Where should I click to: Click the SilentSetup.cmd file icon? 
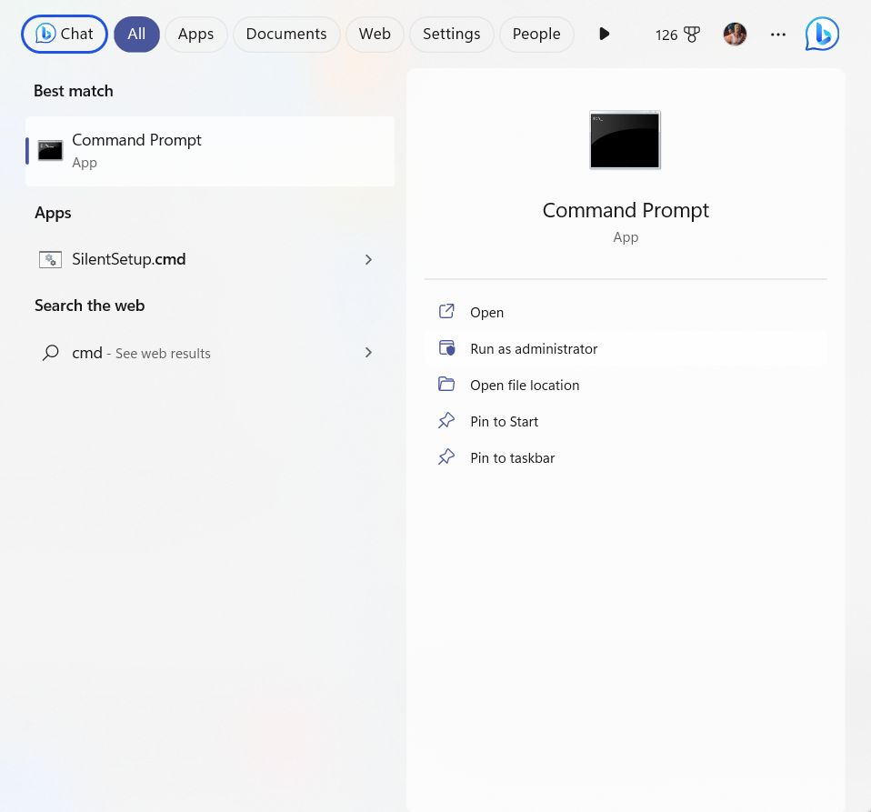[50, 260]
